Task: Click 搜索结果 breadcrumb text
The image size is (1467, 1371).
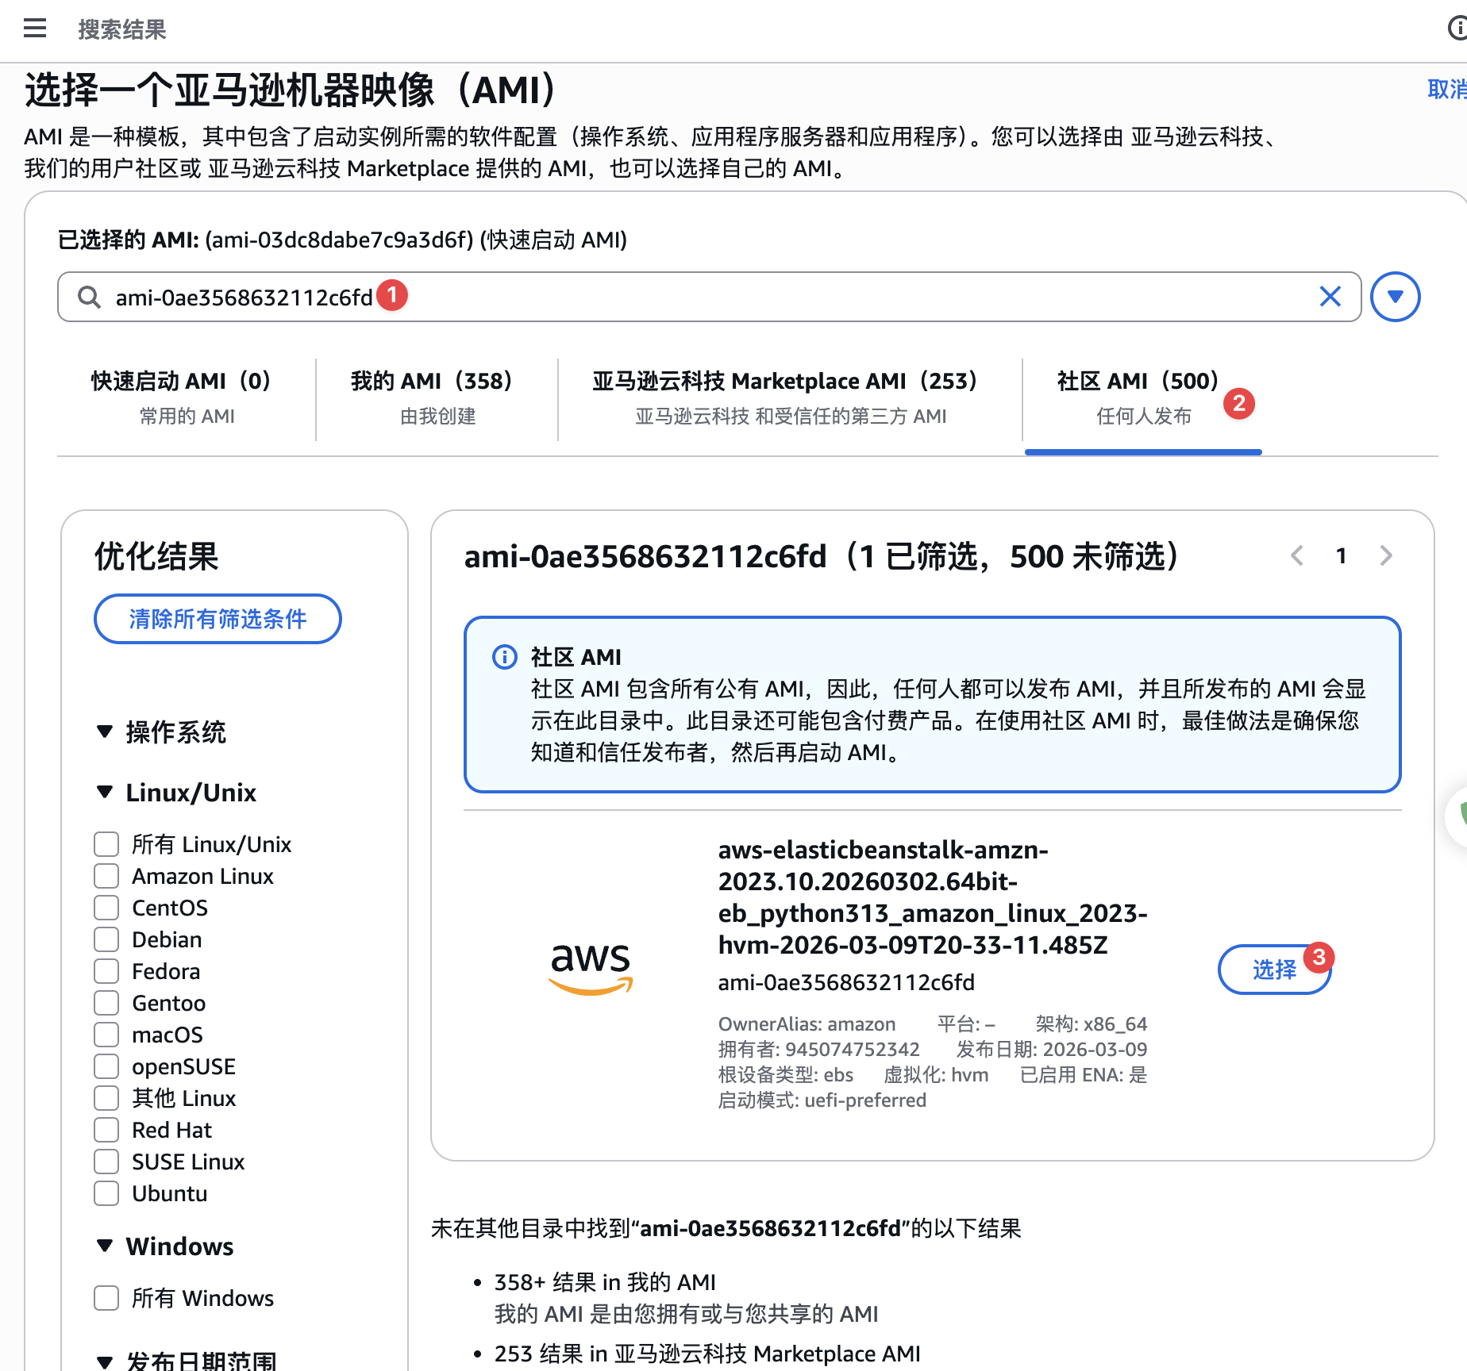Action: pos(122,29)
